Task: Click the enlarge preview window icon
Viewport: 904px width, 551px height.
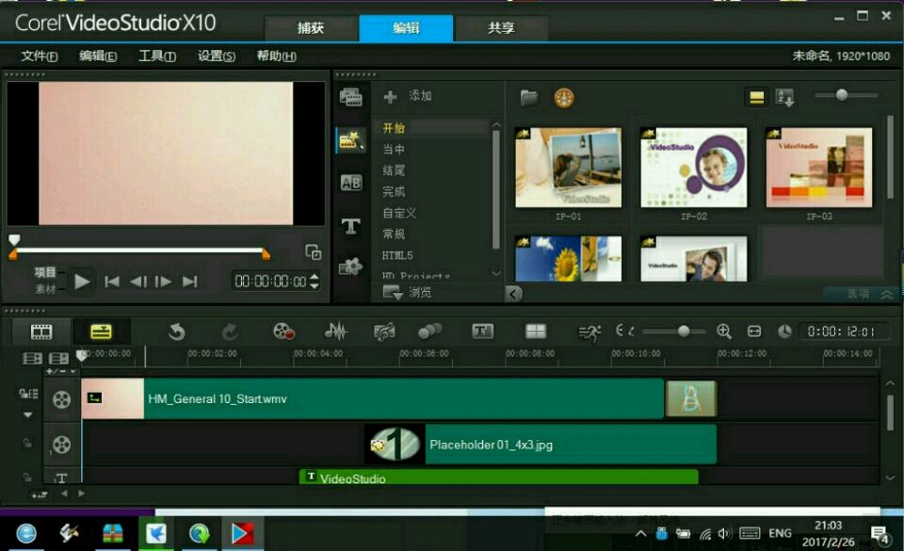Action: (x=313, y=251)
